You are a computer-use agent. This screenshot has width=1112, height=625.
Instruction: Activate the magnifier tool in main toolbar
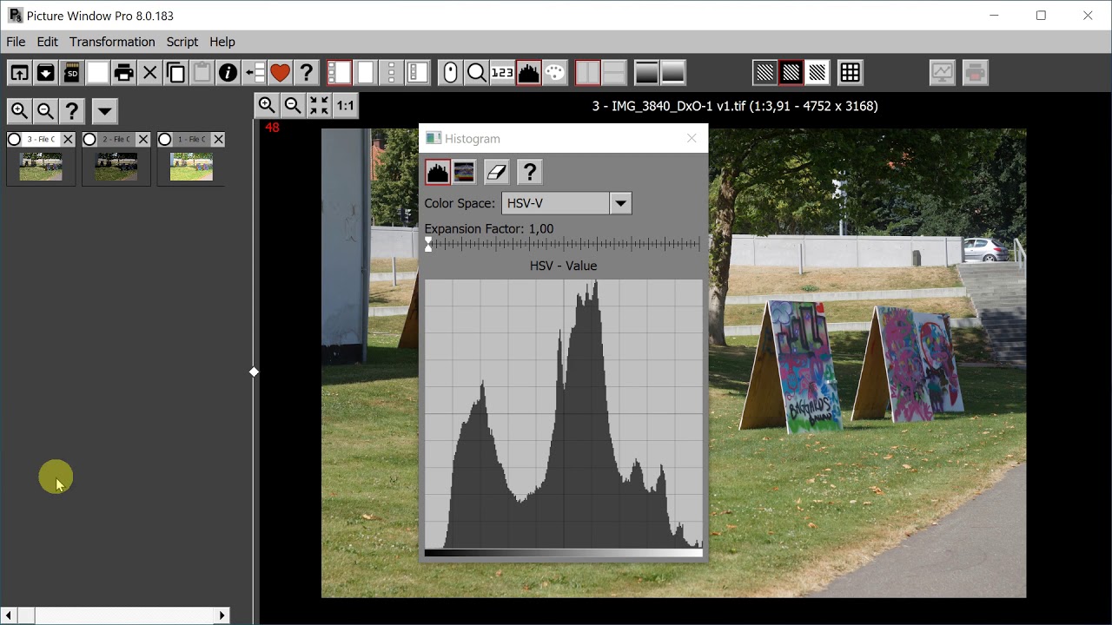point(476,73)
